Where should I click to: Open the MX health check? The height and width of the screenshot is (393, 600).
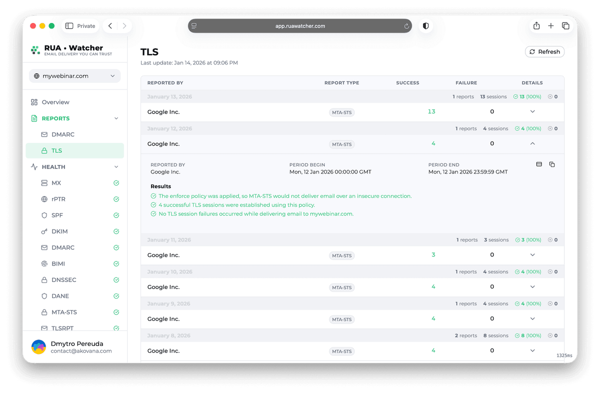tap(56, 183)
